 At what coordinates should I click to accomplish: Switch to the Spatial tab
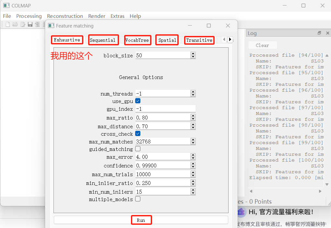(x=167, y=40)
